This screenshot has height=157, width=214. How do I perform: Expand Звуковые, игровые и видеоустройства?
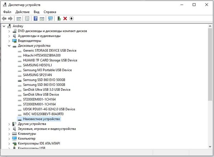click(x=9, y=129)
